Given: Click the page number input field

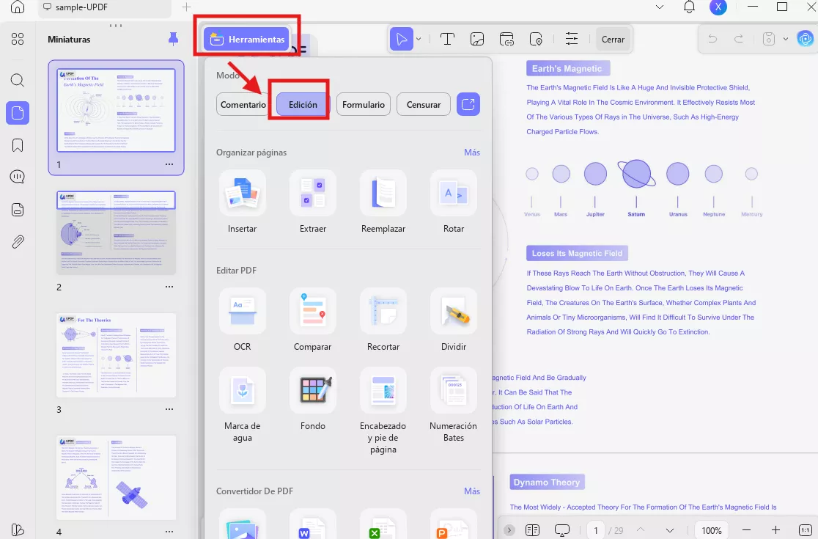Looking at the screenshot, I should 596,530.
